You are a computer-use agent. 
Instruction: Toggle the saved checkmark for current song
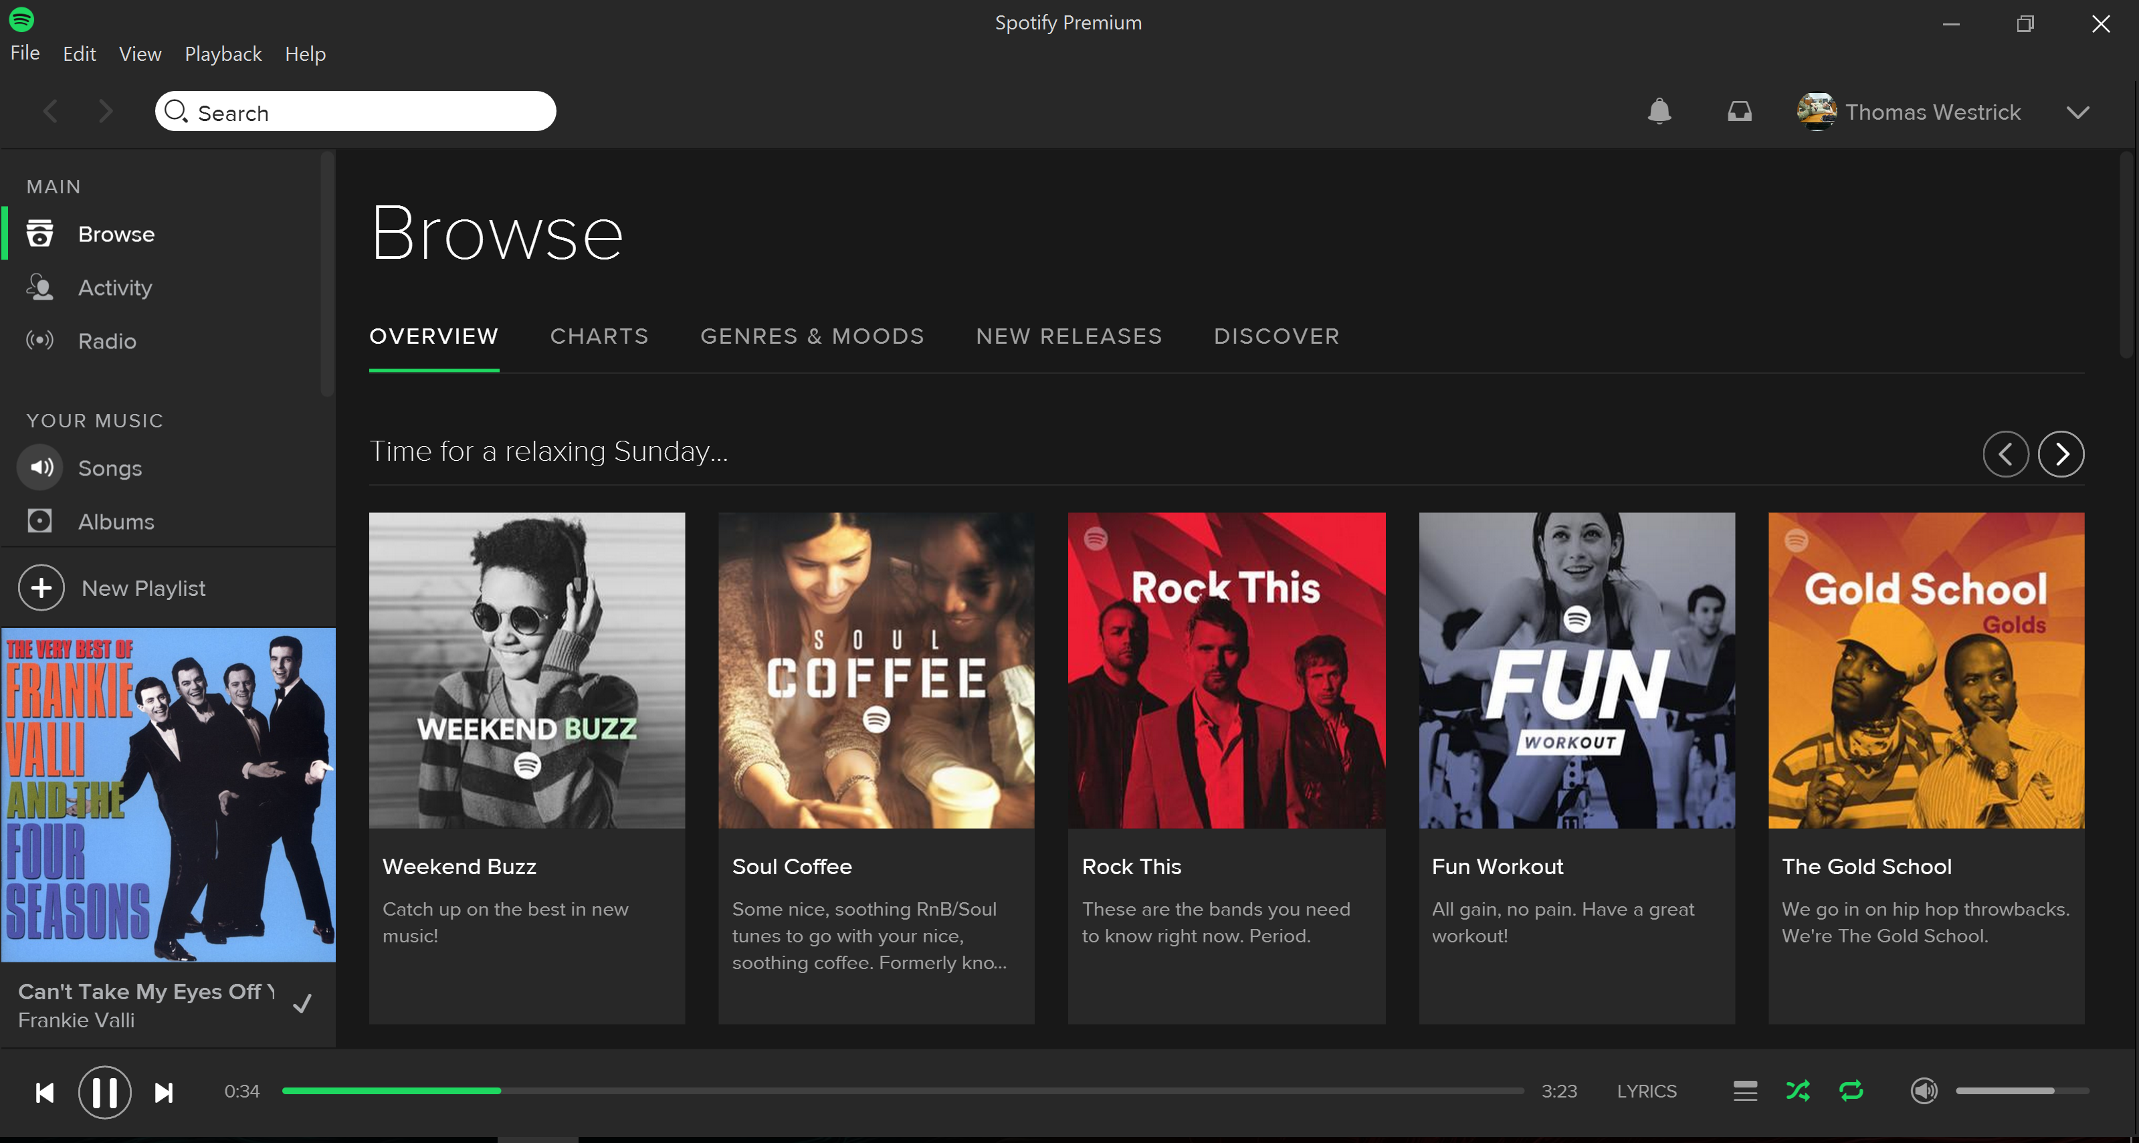(303, 1003)
